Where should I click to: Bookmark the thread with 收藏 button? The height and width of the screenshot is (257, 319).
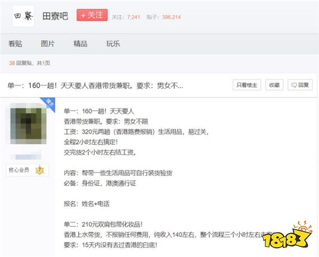(x=274, y=85)
